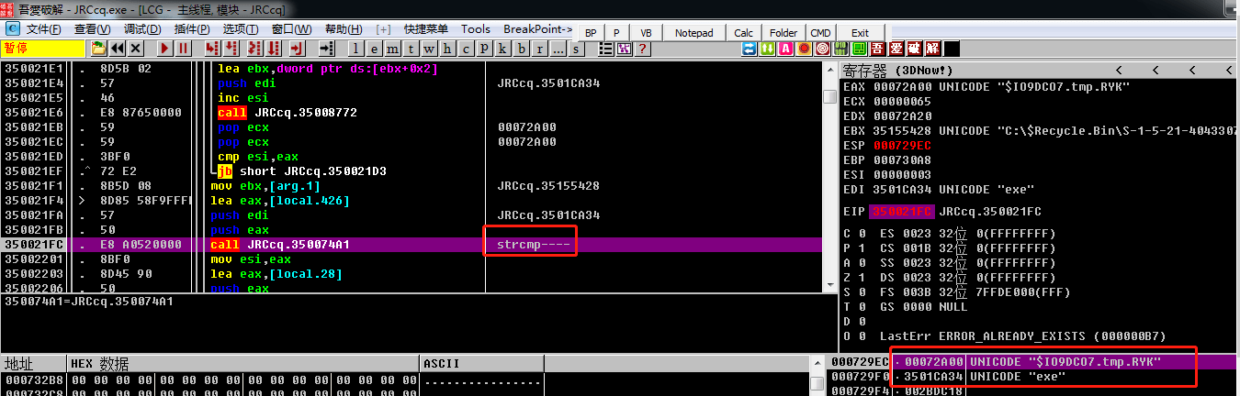Show source with 's' button
1240x396 pixels.
pos(576,49)
